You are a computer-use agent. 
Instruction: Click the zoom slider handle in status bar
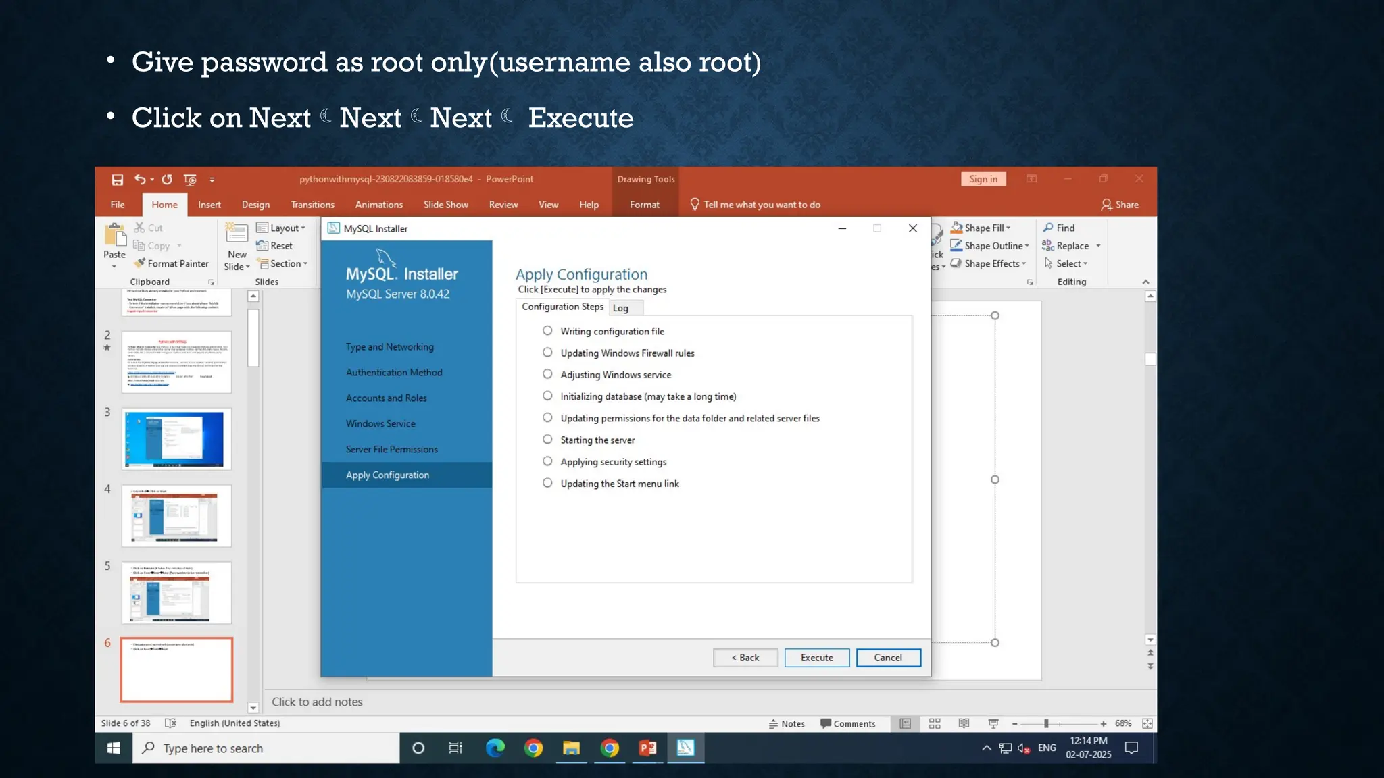pyautogui.click(x=1046, y=723)
